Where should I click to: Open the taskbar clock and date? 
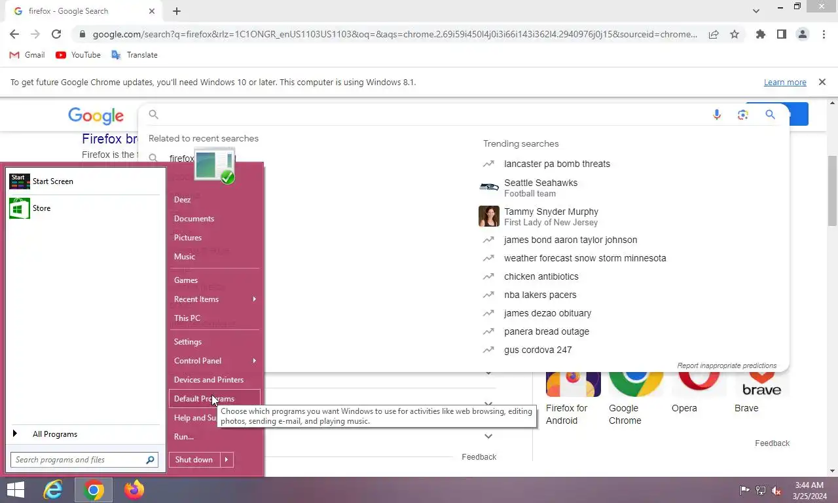coord(809,491)
